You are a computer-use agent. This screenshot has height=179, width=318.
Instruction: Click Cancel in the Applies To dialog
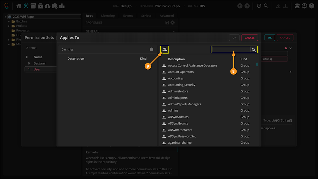[x=249, y=38]
